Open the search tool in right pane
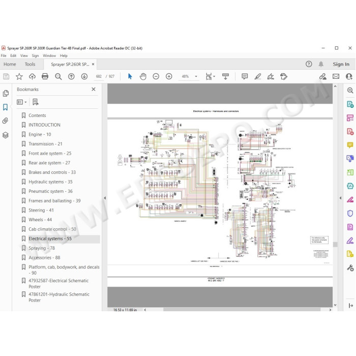The image size is (356, 356). click(350, 91)
